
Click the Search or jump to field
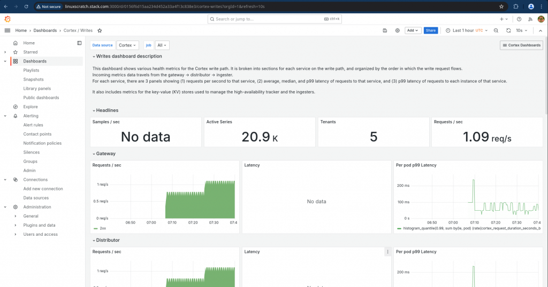275,19
